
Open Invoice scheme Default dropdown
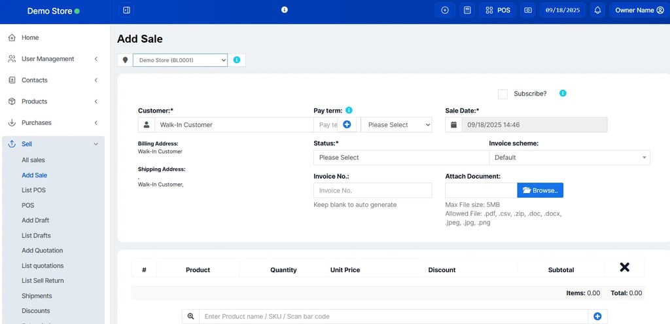pyautogui.click(x=570, y=157)
